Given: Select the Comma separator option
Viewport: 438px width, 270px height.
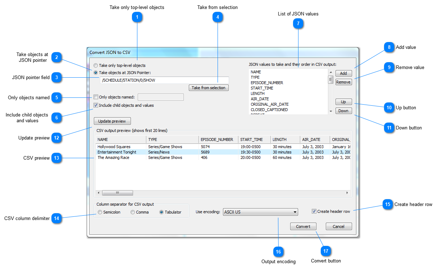Looking at the screenshot, I should pos(133,212).
